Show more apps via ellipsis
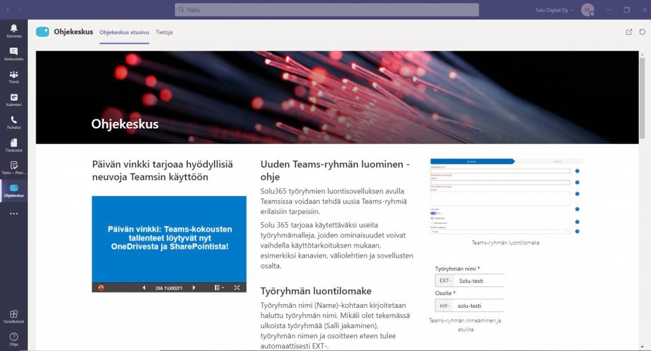 (x=13, y=214)
